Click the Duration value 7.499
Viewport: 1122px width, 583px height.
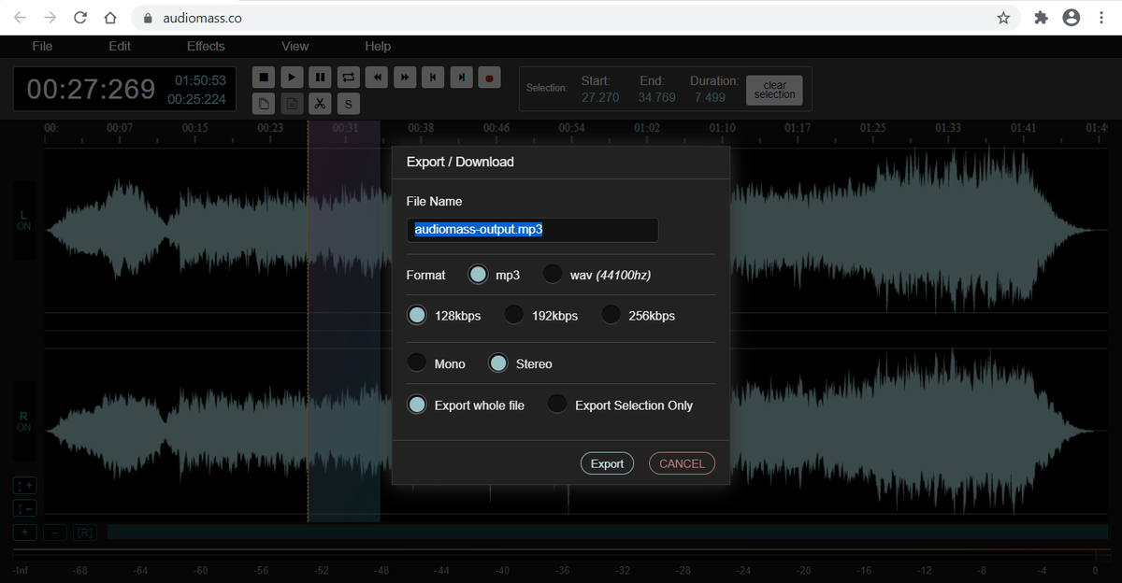(x=711, y=97)
